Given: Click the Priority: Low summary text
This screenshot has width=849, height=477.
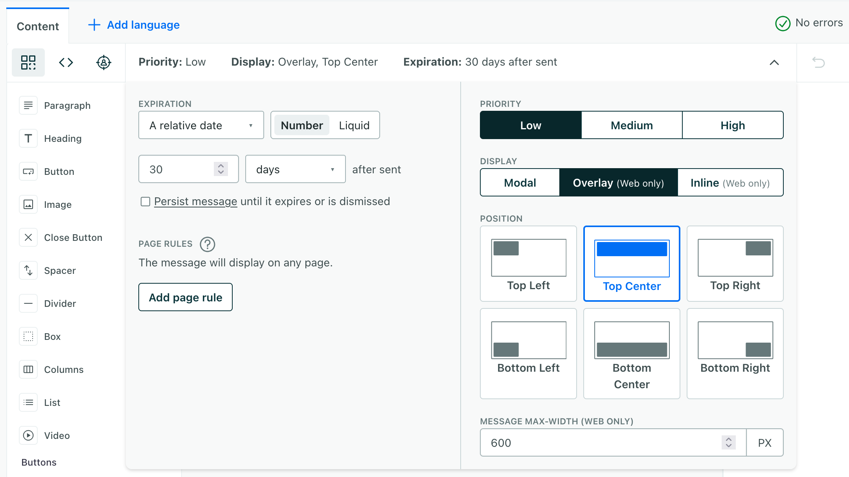Looking at the screenshot, I should pos(172,62).
